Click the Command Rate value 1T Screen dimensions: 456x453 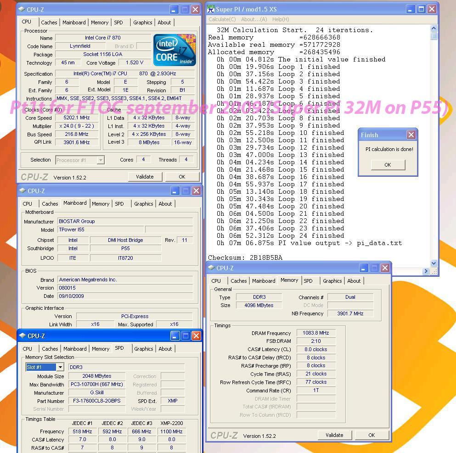pyautogui.click(x=316, y=390)
